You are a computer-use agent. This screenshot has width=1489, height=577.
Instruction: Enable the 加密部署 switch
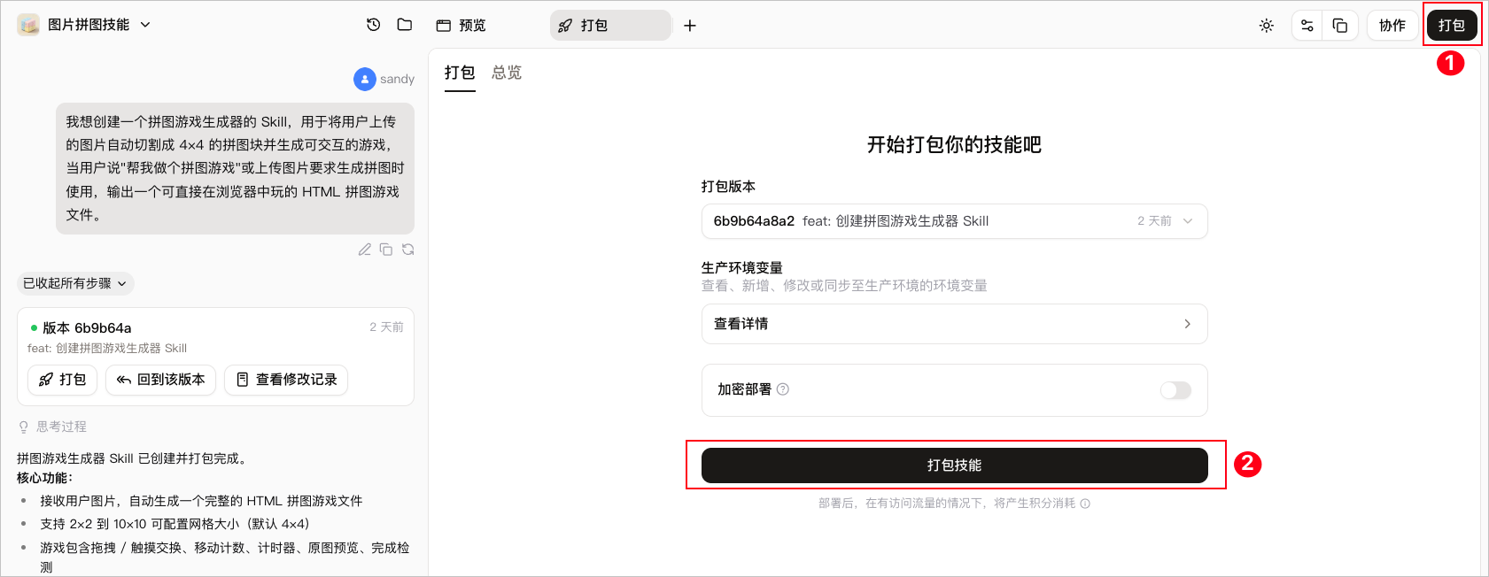pyautogui.click(x=1175, y=390)
